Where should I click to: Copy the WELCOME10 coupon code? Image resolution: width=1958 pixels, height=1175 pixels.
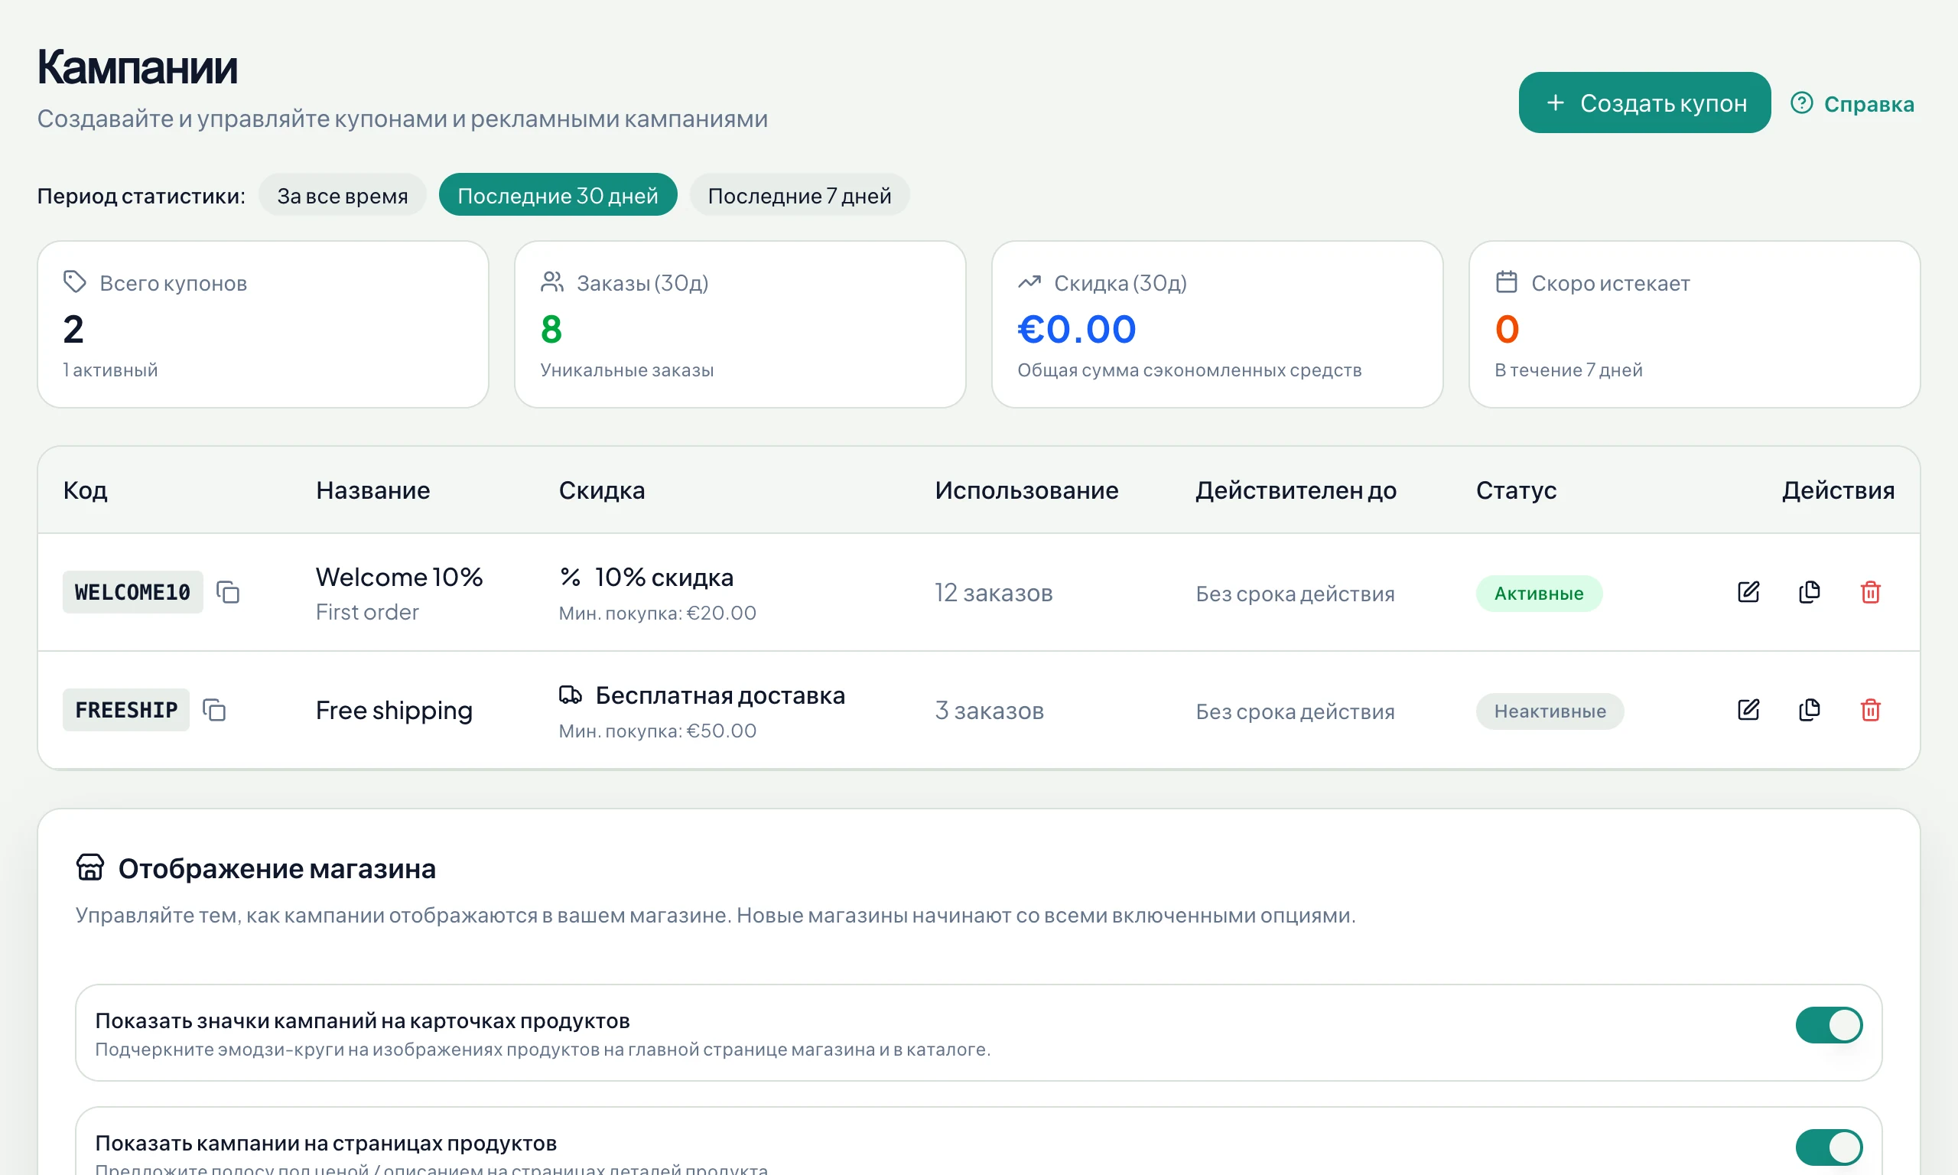[x=228, y=592]
